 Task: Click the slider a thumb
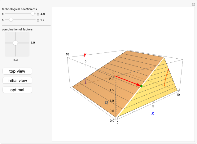[x=33, y=14]
